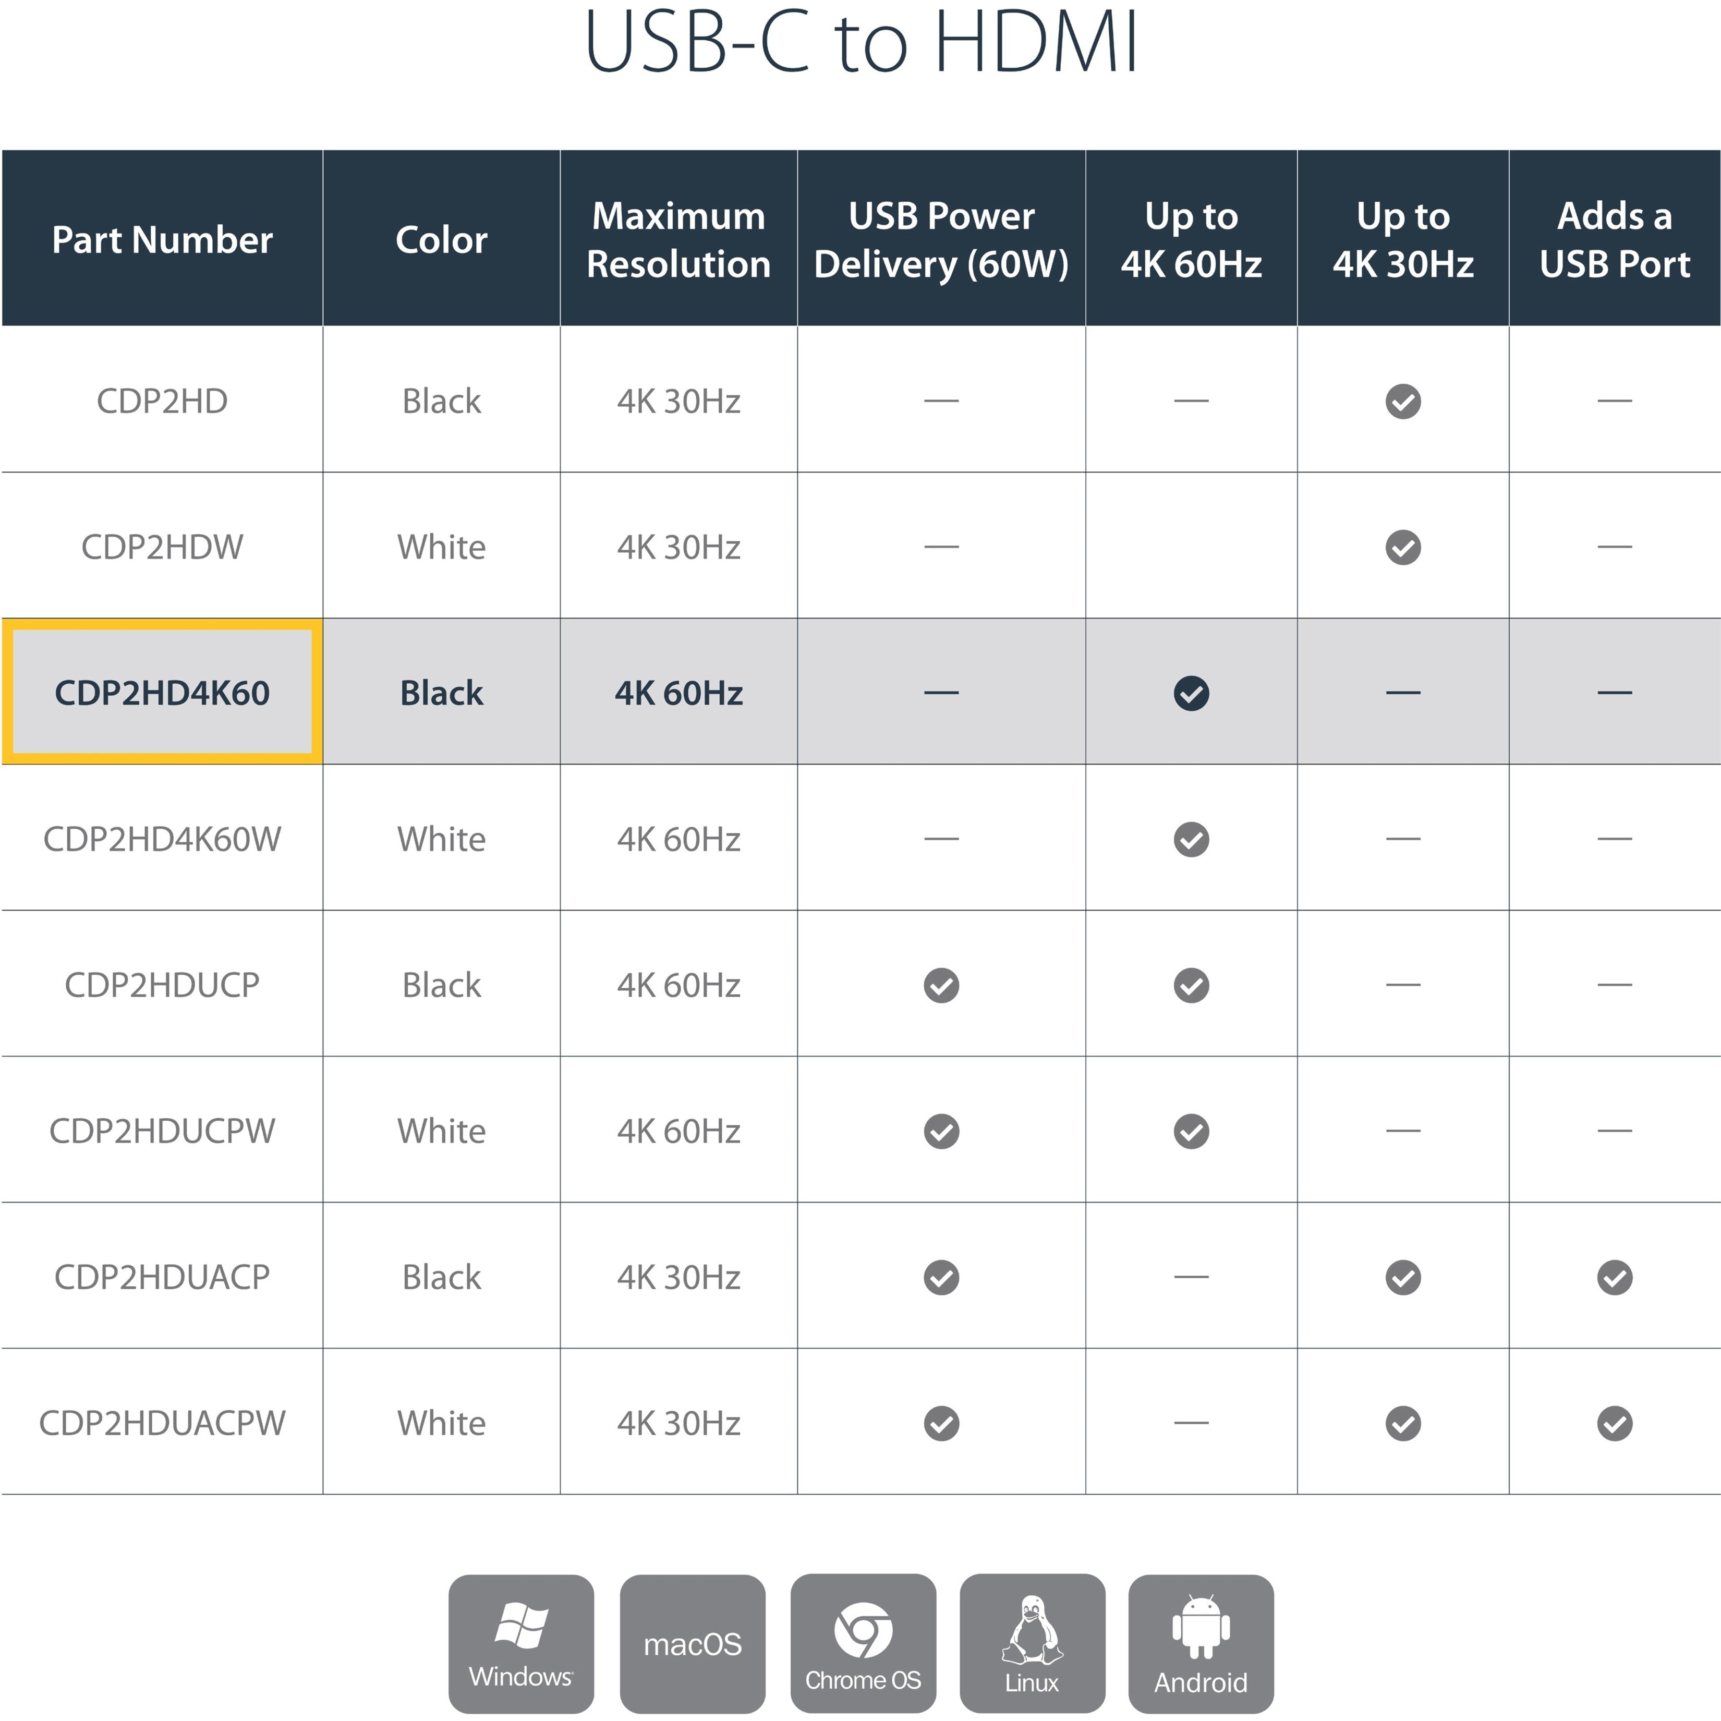Click the Maximum Resolution column header
1721x1721 pixels.
coord(678,239)
